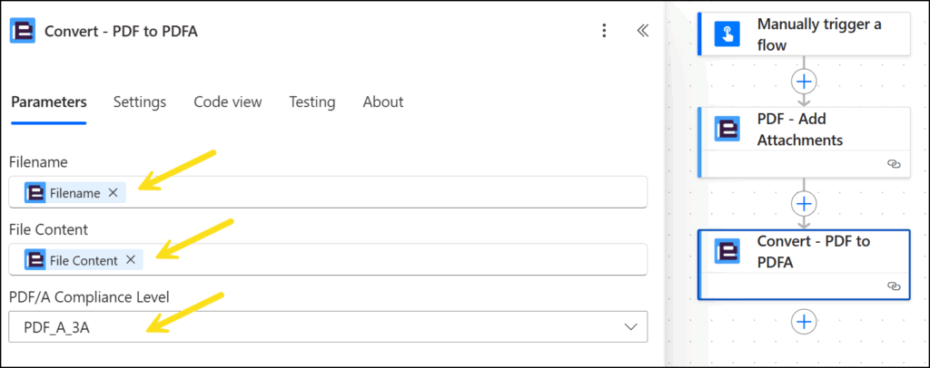The width and height of the screenshot is (930, 368).
Task: Click the PDF - Add Attachments connector icon
Action: tap(727, 130)
